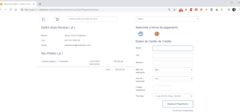Open the orange lifebuoy extension icon
This screenshot has width=240, height=112.
click(x=201, y=10)
